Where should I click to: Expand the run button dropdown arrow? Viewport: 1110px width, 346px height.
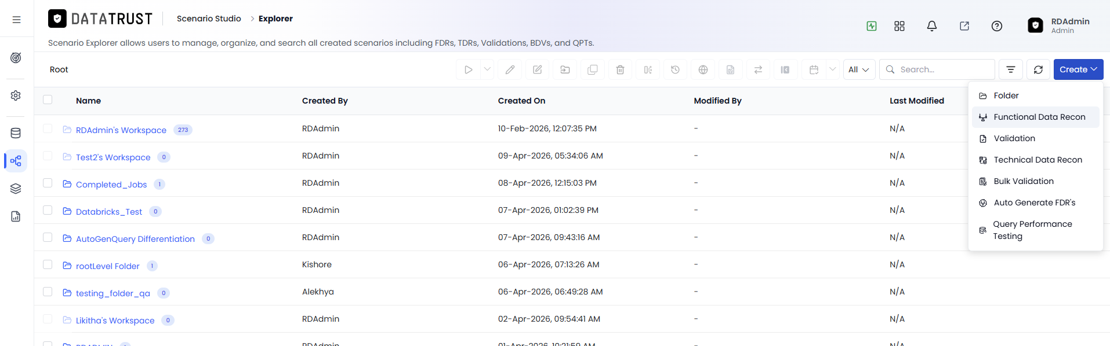tap(487, 69)
